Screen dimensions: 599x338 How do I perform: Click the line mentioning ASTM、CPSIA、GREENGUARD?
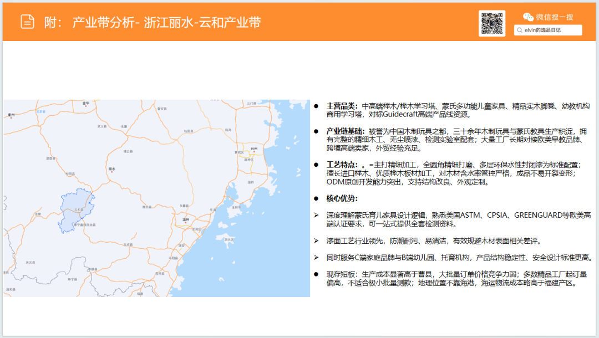point(459,219)
